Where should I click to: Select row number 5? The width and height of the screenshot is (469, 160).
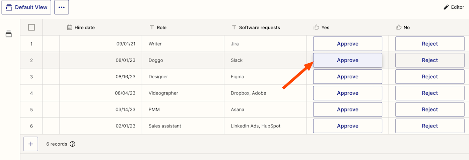click(x=31, y=109)
